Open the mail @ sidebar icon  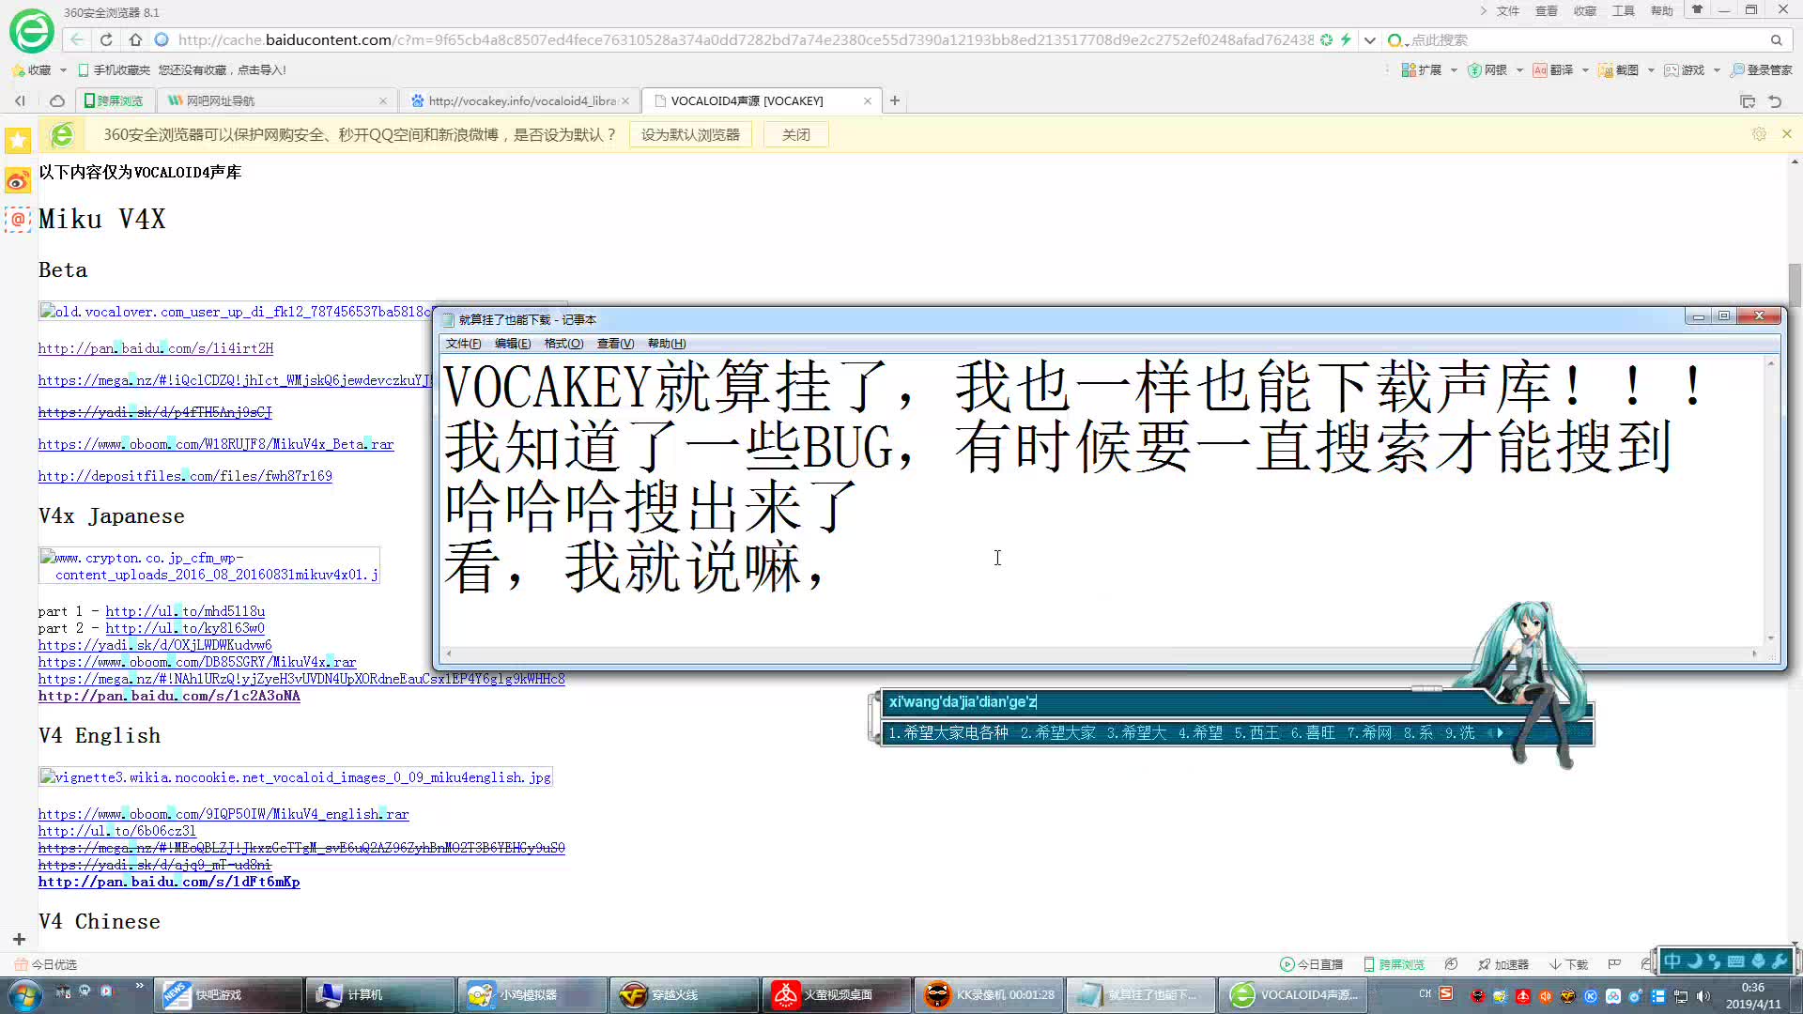[x=18, y=220]
